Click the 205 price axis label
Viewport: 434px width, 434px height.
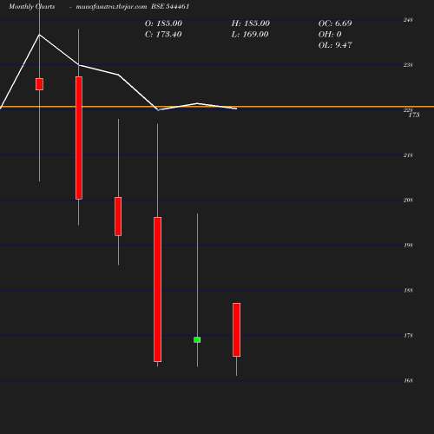click(x=408, y=200)
